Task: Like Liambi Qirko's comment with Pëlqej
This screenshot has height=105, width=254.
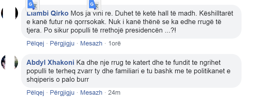Action: (x=35, y=44)
